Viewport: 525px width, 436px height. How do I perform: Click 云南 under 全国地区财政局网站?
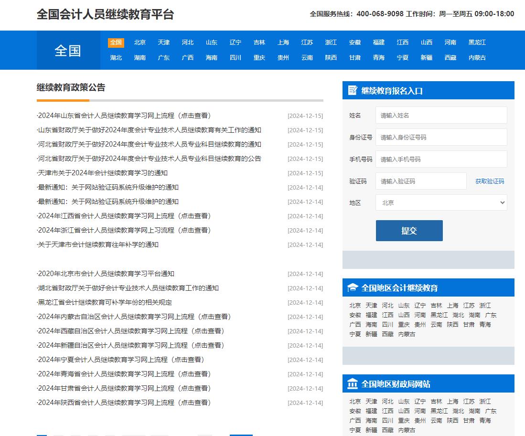[x=436, y=421]
